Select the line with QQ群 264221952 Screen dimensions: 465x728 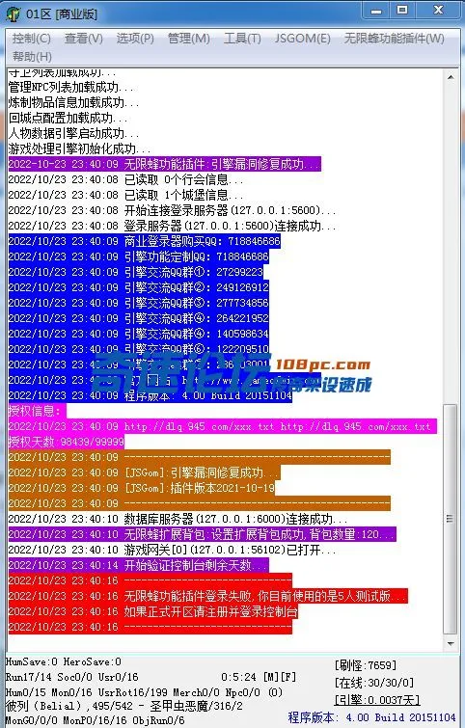tap(138, 317)
